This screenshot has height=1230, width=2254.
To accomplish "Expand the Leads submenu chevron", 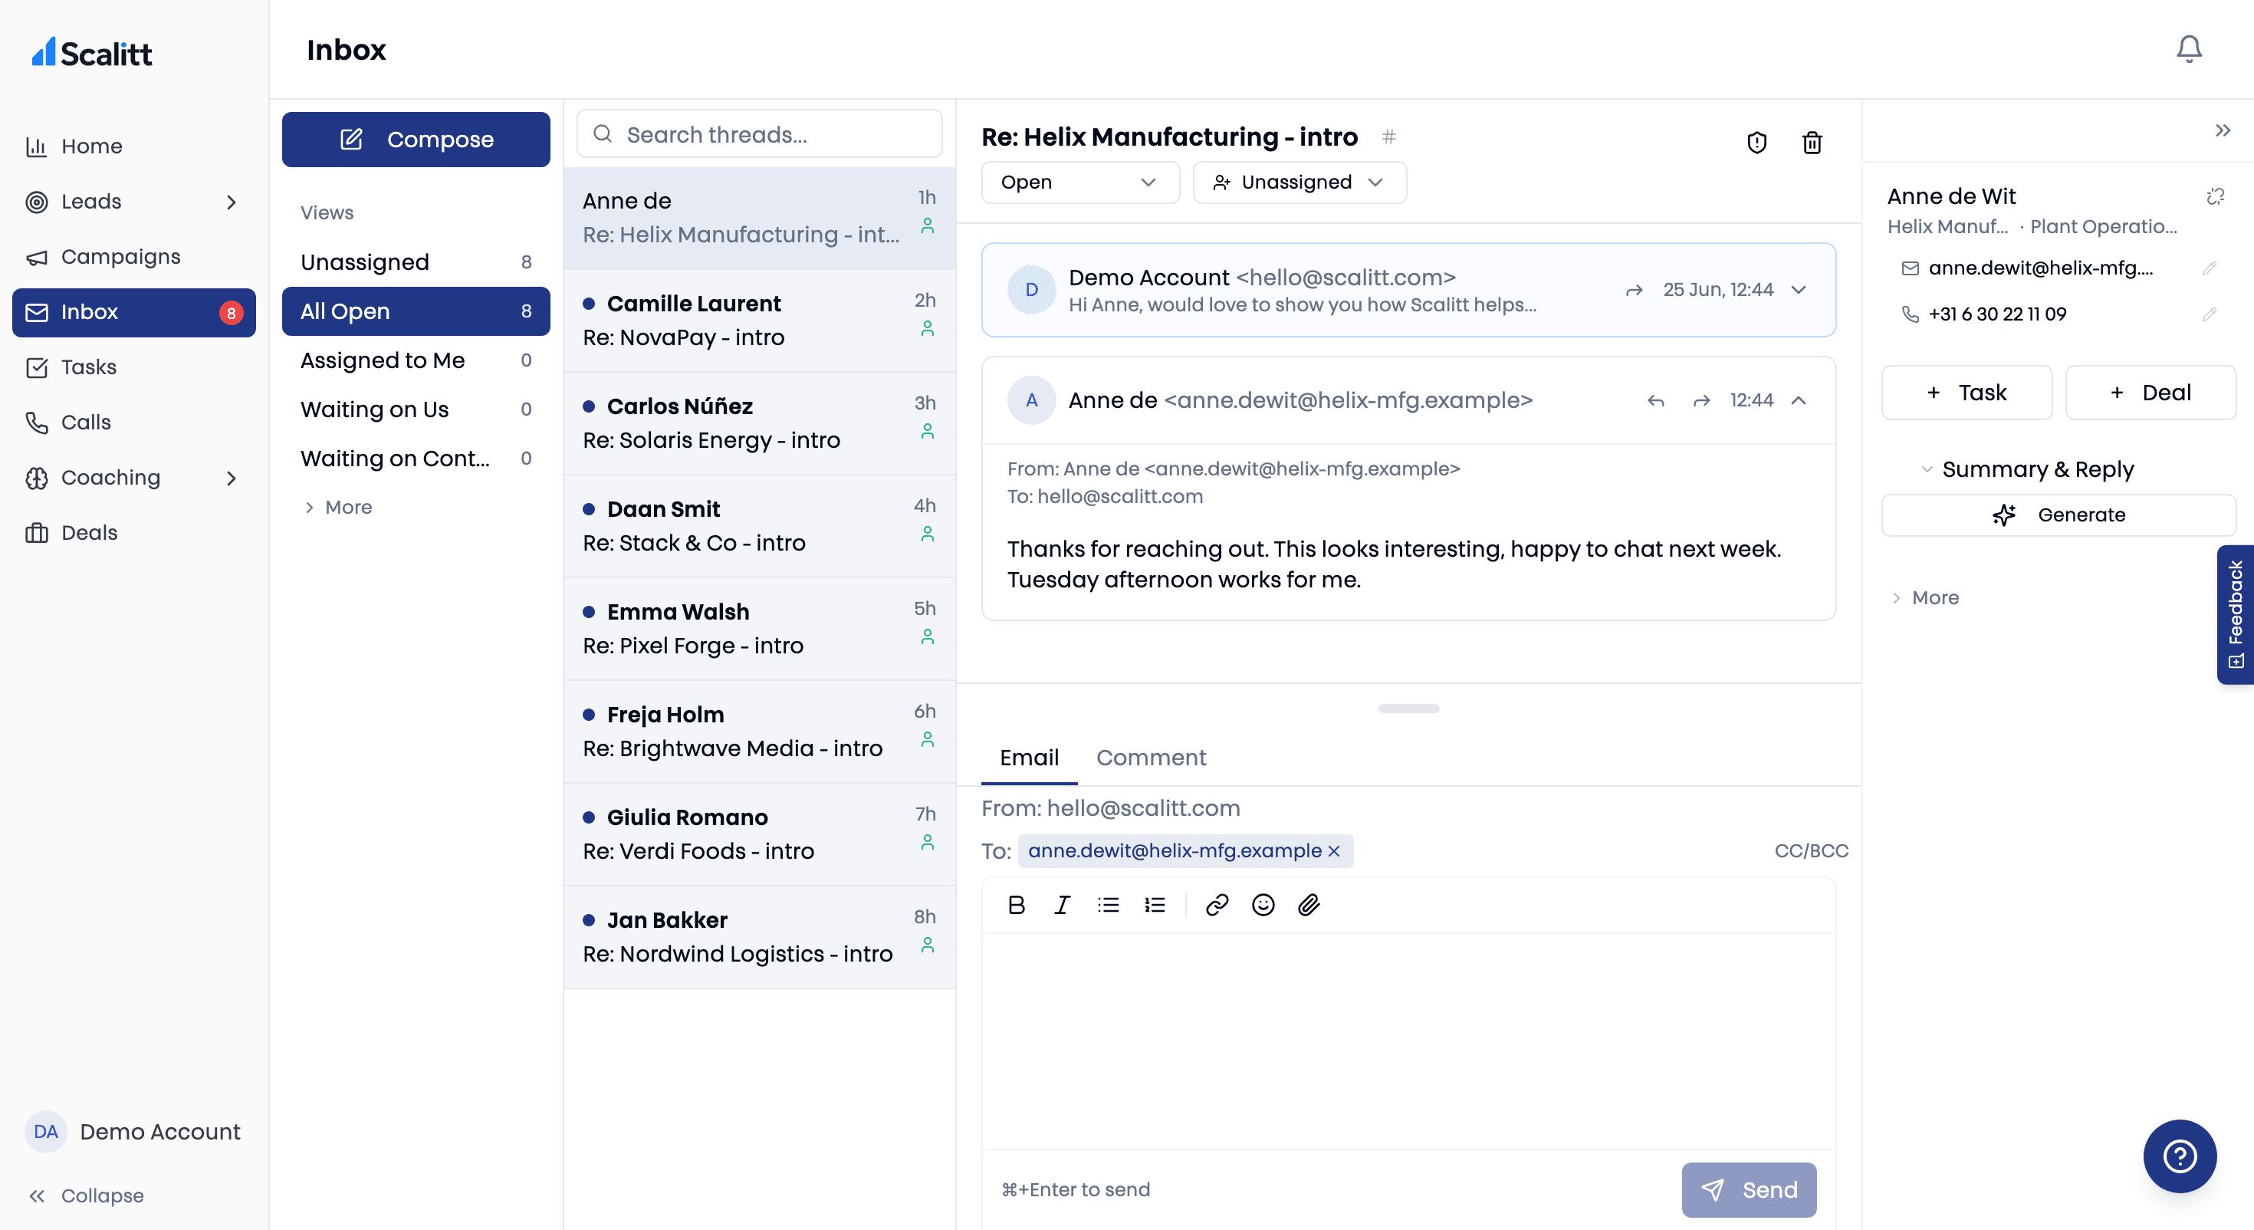I will click(231, 202).
